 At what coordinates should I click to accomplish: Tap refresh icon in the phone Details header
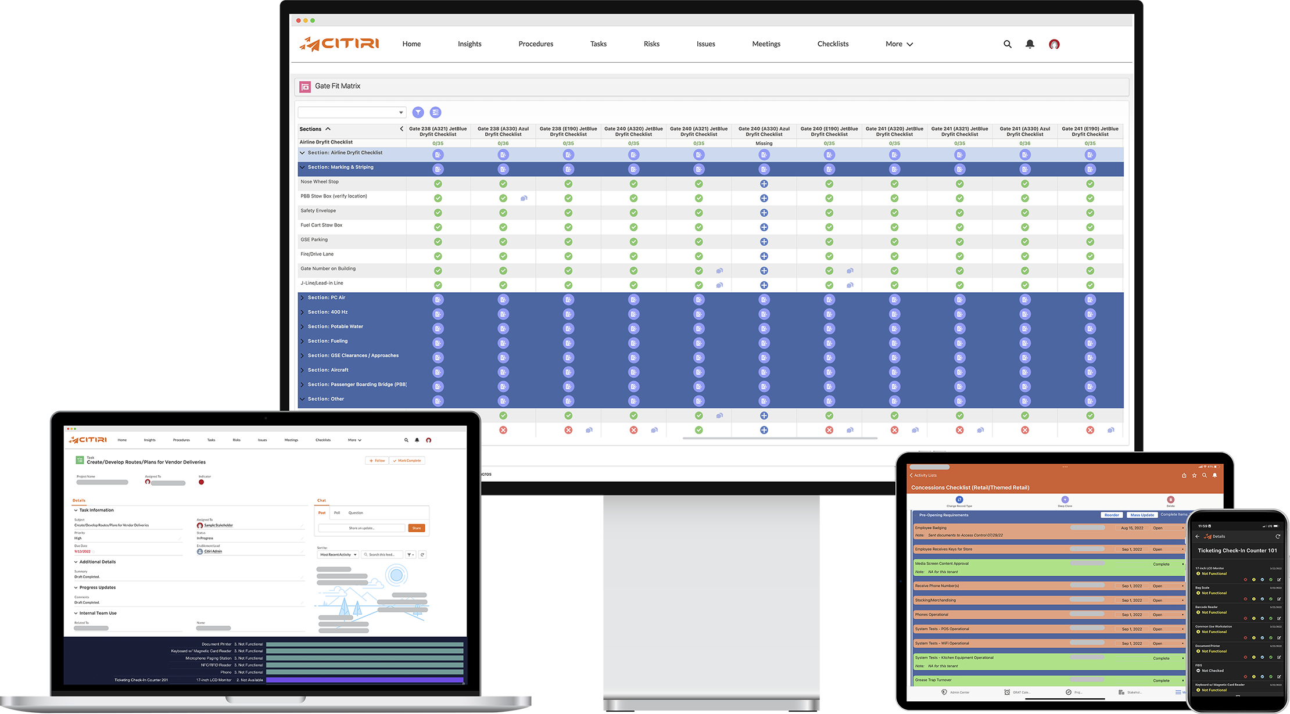coord(1278,536)
